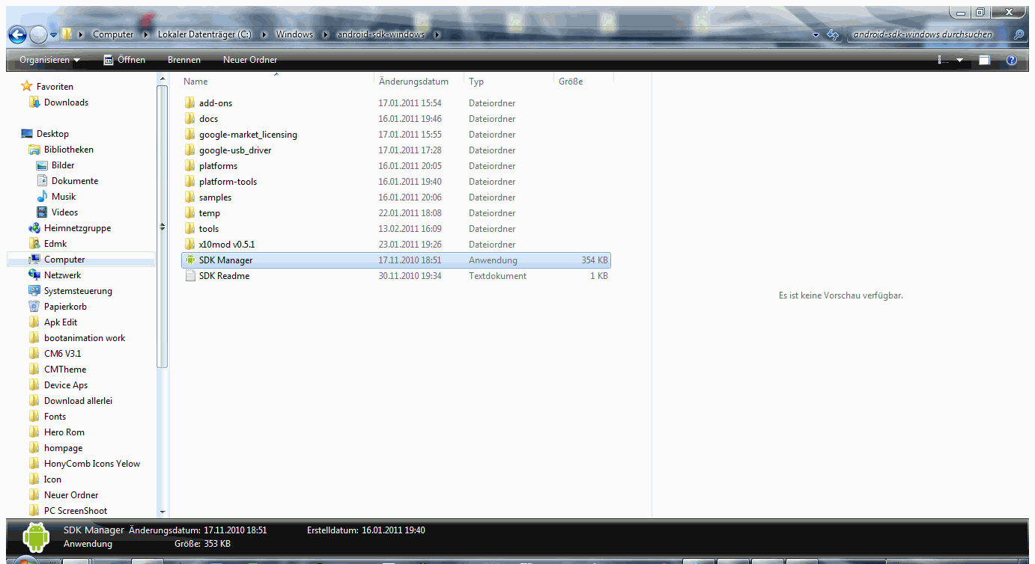Open the CMTheme folder
This screenshot has height=564, width=1035.
click(65, 370)
